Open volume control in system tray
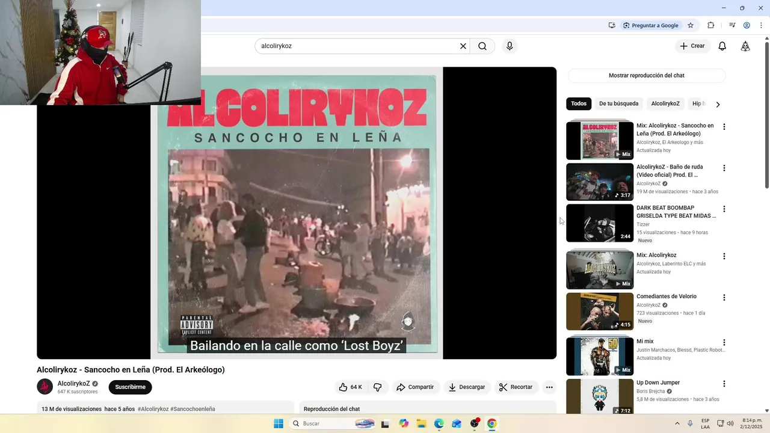The width and height of the screenshot is (770, 433). [x=730, y=424]
